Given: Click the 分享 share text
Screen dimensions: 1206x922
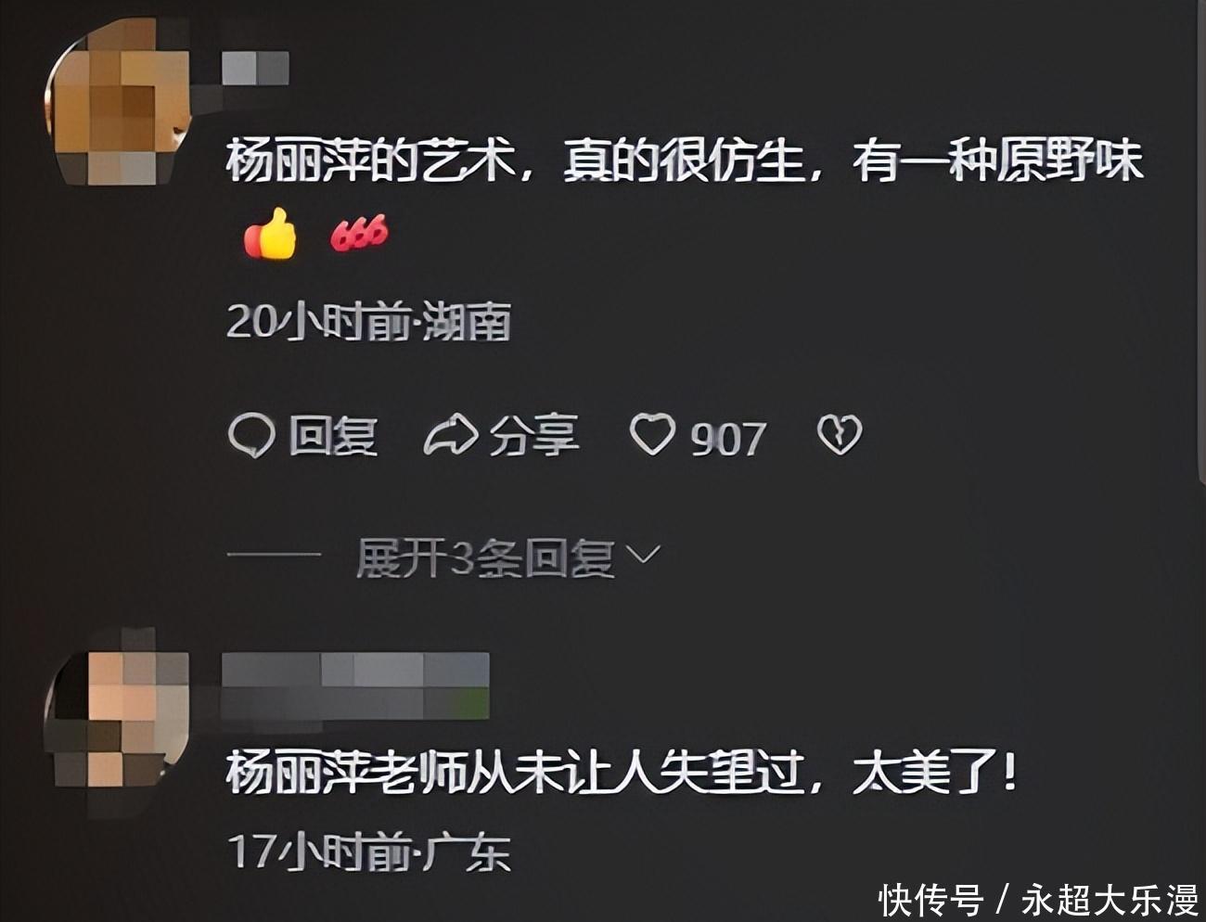Looking at the screenshot, I should point(534,436).
